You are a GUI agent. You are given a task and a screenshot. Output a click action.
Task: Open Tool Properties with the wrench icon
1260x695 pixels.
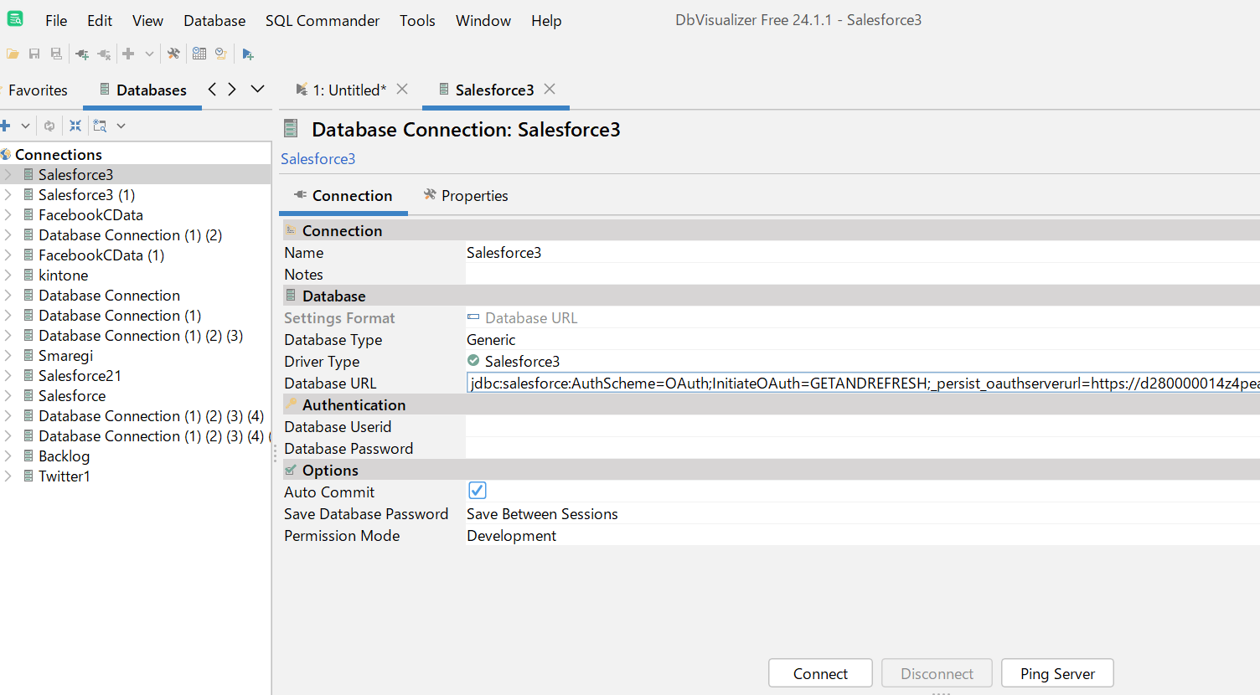(x=173, y=54)
